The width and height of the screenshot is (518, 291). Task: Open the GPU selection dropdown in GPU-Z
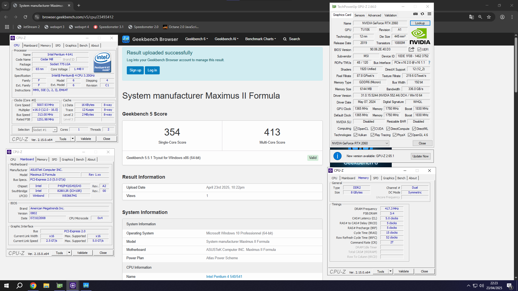tap(360, 143)
